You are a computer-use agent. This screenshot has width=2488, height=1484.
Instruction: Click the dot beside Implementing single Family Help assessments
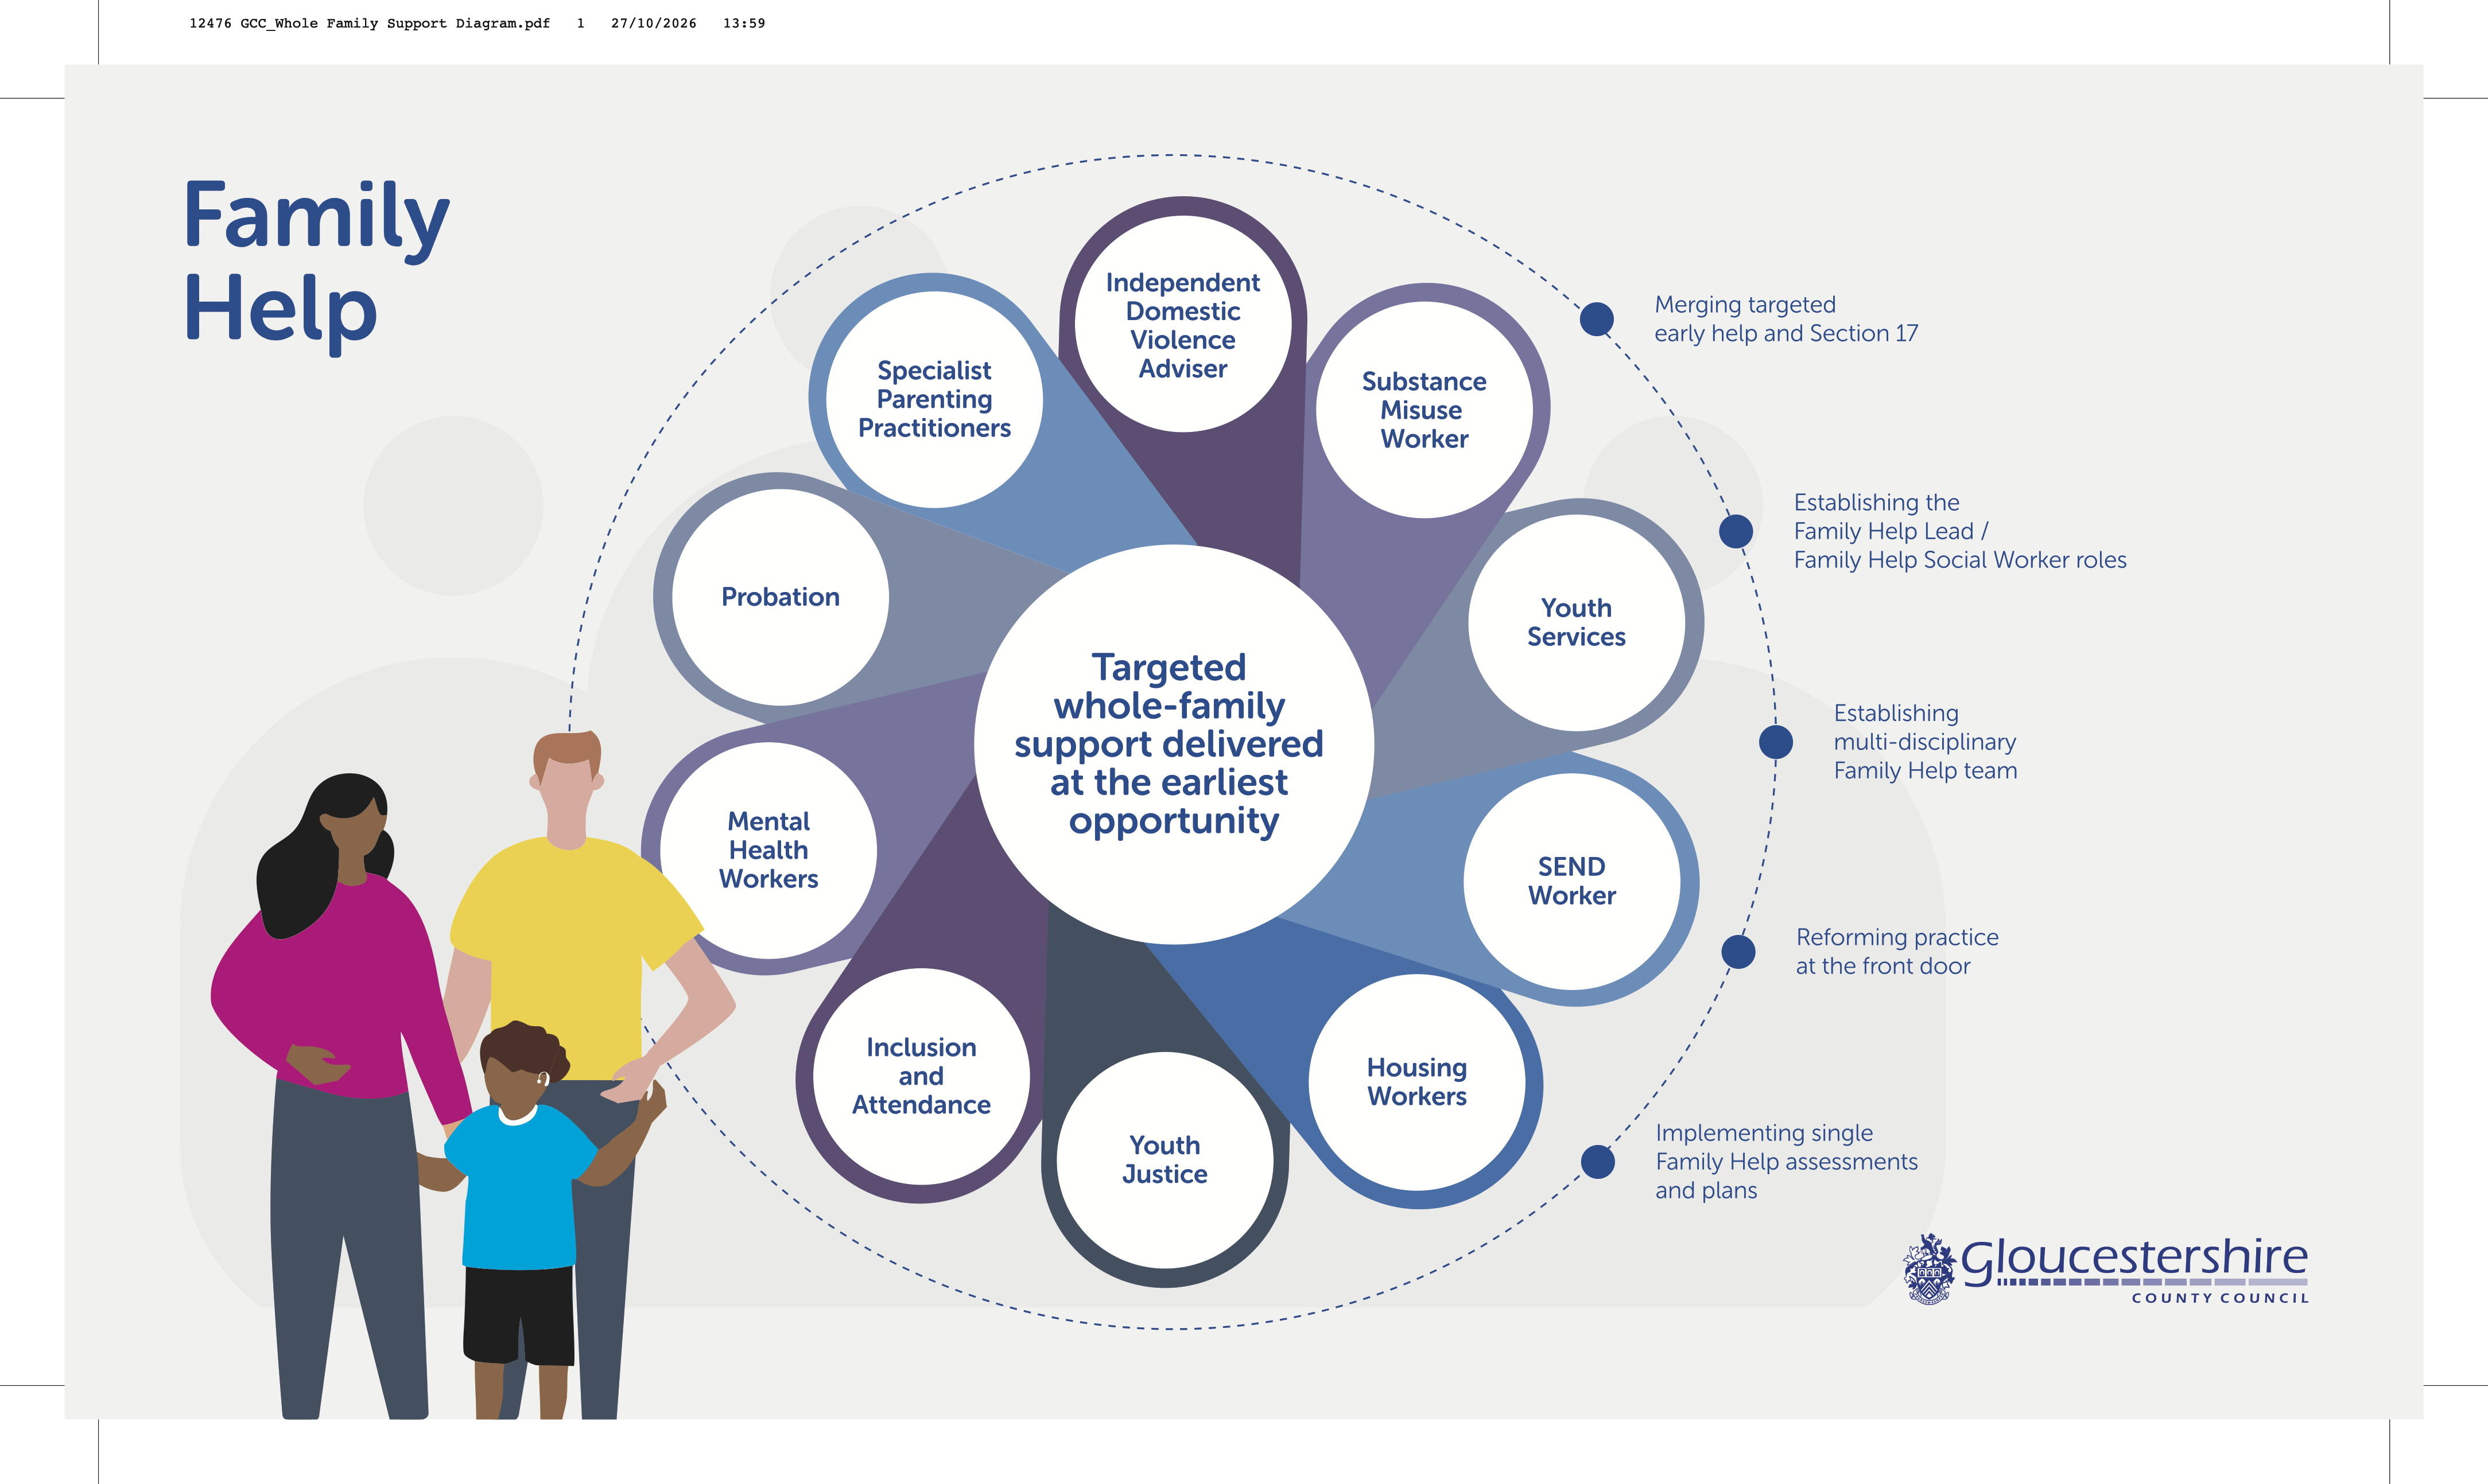click(1598, 1161)
